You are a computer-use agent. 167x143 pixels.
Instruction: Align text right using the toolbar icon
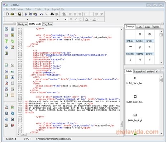[80, 14]
